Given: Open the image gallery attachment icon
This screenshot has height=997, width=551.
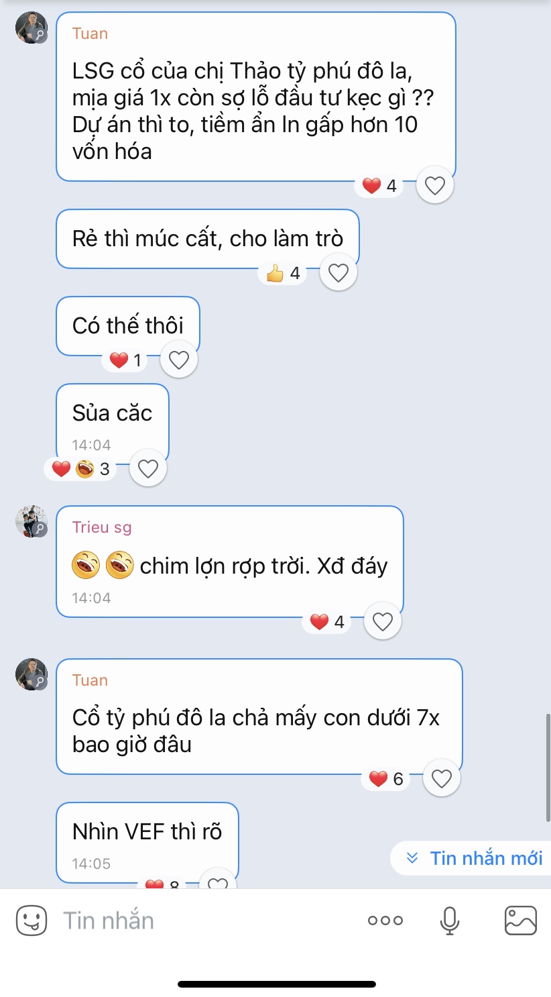Looking at the screenshot, I should (521, 920).
